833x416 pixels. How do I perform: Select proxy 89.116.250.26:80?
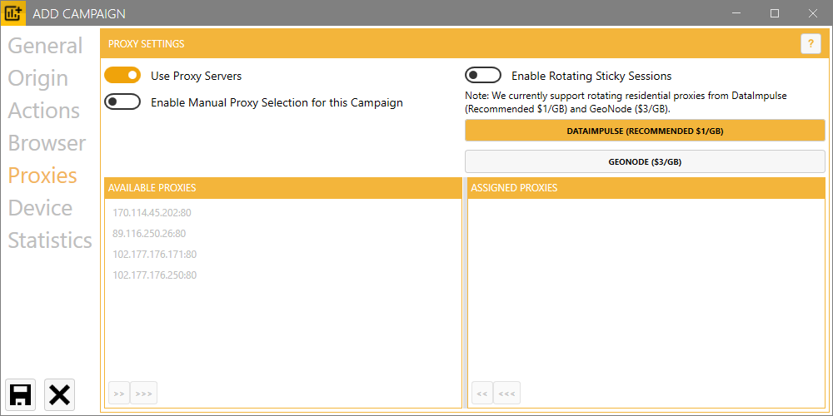tap(149, 234)
